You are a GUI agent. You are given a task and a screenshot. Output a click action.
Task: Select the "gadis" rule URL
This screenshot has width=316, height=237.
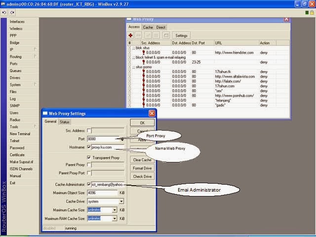220,105
